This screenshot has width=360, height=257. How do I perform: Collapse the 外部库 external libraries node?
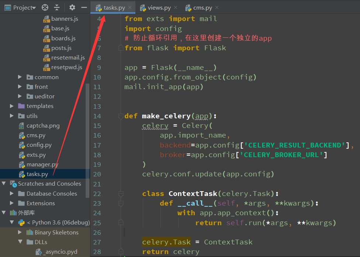[4, 212]
